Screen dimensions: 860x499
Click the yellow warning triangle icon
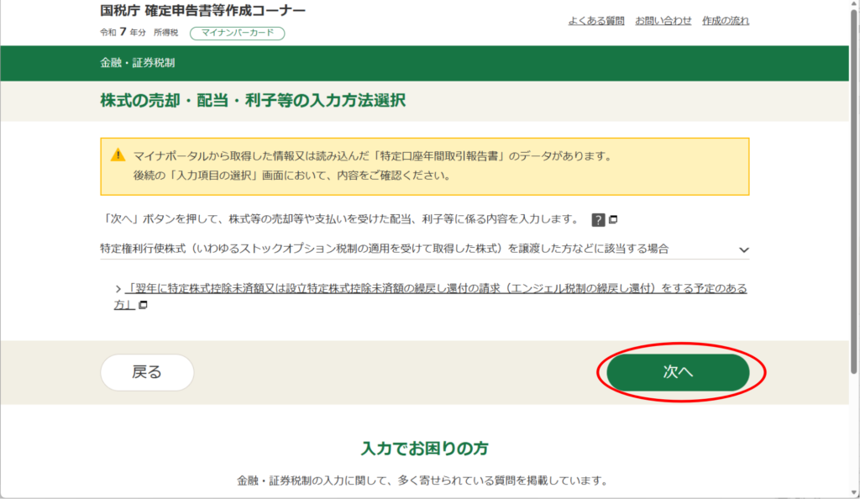(x=118, y=156)
